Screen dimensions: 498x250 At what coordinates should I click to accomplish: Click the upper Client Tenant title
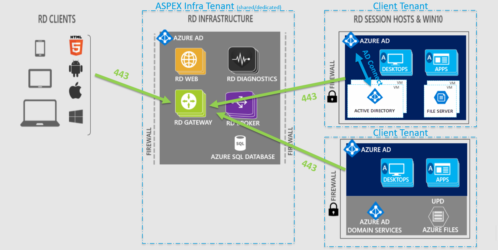point(400,6)
